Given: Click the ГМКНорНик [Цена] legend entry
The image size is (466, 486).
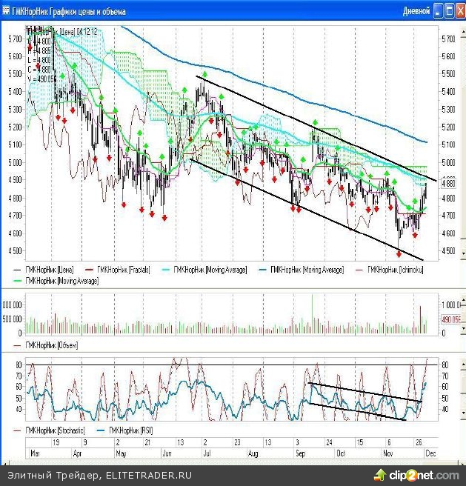Looking at the screenshot, I should 48,270.
